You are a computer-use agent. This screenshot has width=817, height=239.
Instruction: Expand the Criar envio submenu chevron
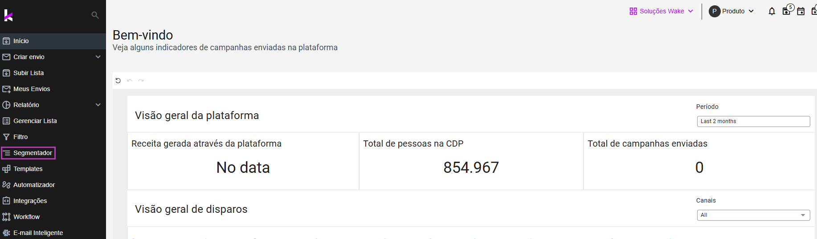98,57
